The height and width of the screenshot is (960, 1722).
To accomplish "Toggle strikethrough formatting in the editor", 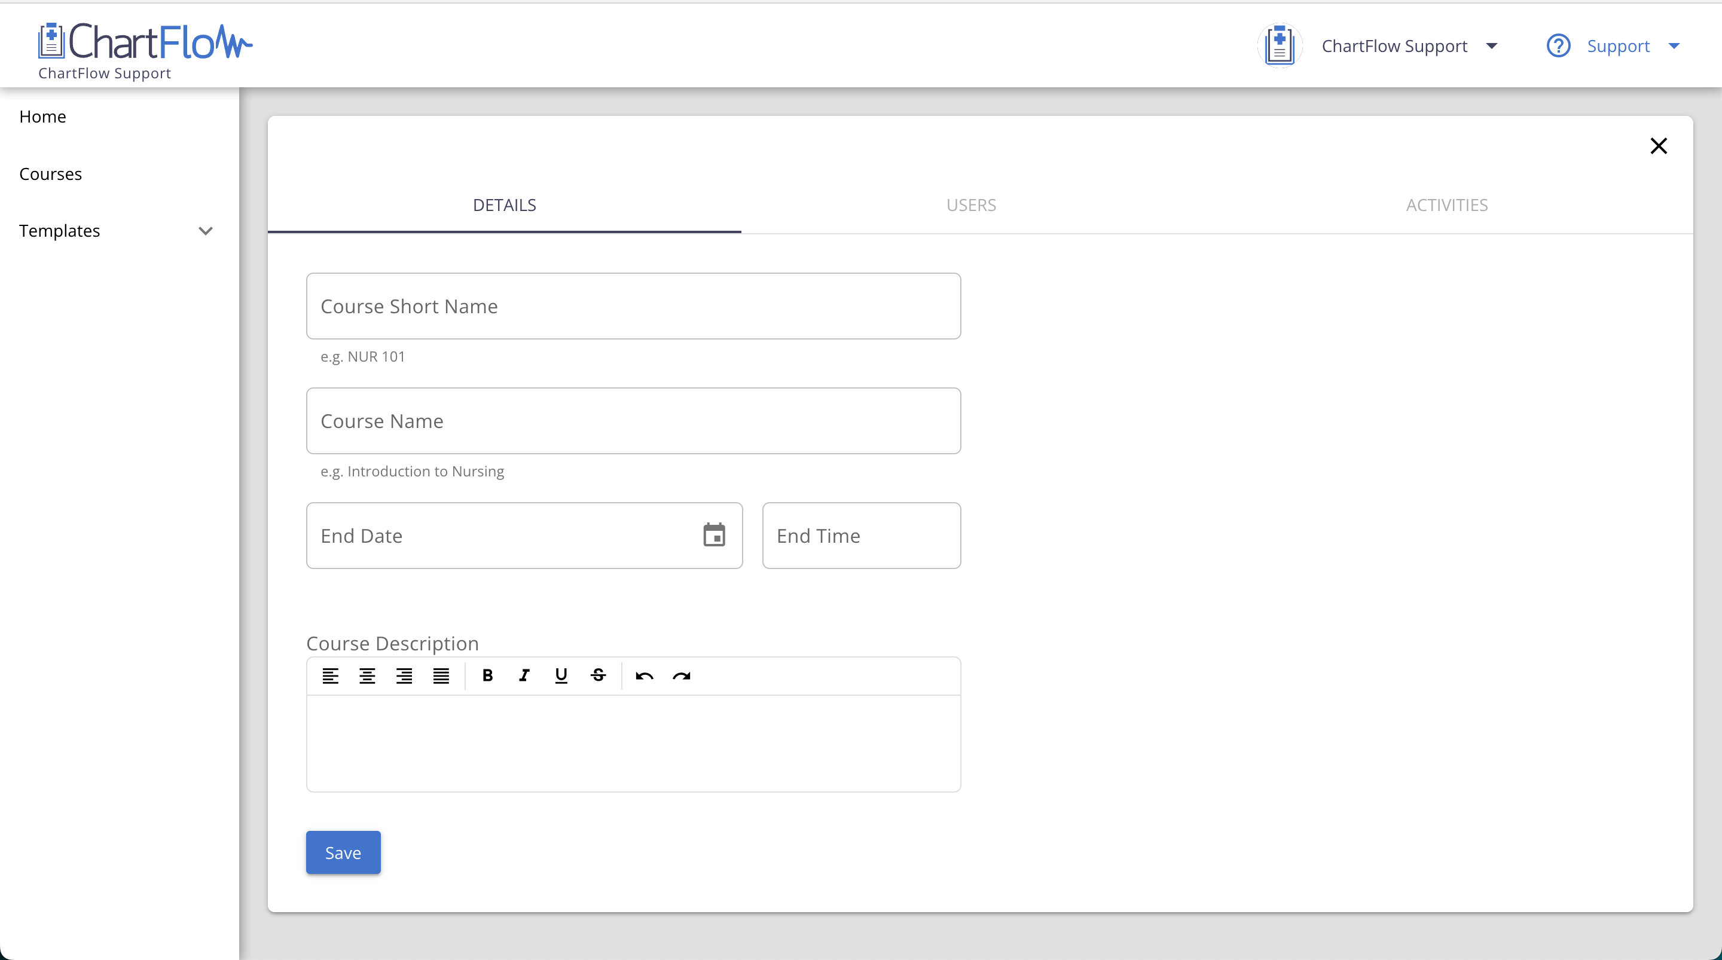I will click(x=599, y=676).
